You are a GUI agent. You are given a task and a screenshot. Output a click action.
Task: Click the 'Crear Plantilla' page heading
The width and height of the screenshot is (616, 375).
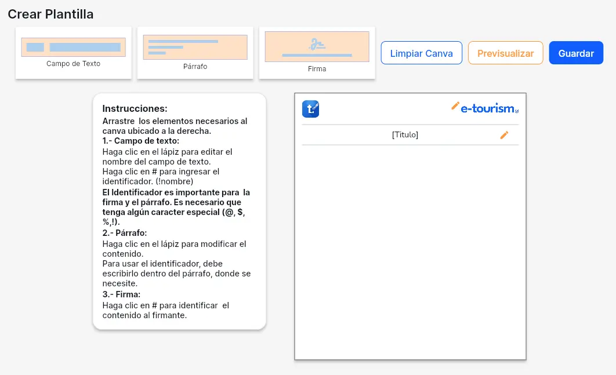[50, 14]
